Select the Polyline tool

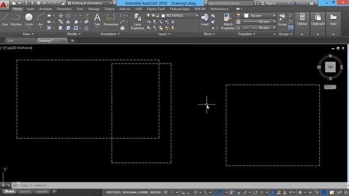16,20
